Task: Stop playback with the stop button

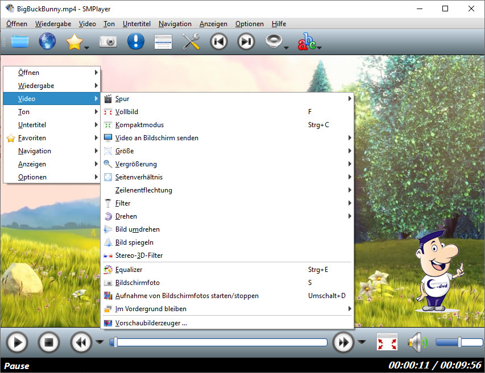Action: [x=49, y=342]
